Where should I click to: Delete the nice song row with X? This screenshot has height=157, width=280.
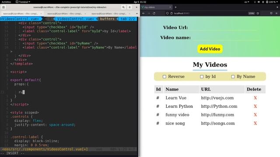[x=255, y=123]
